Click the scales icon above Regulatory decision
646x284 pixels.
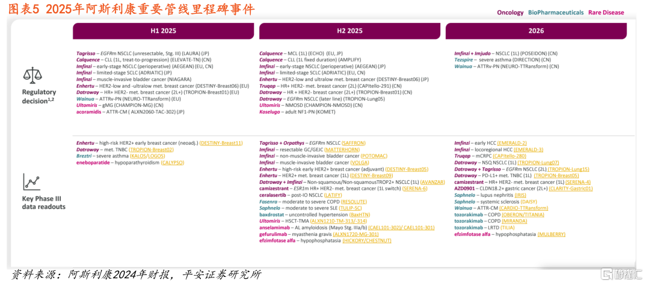point(32,75)
